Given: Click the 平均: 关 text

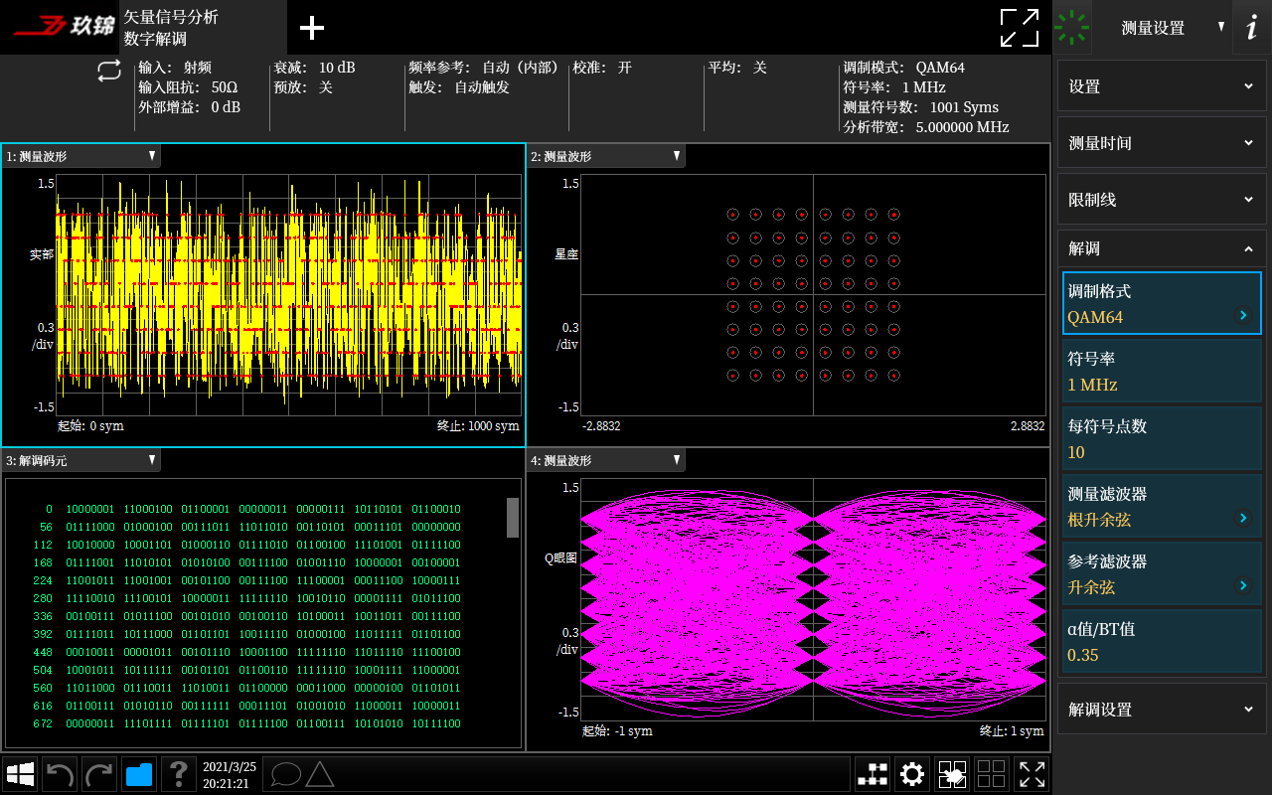Looking at the screenshot, I should point(737,68).
